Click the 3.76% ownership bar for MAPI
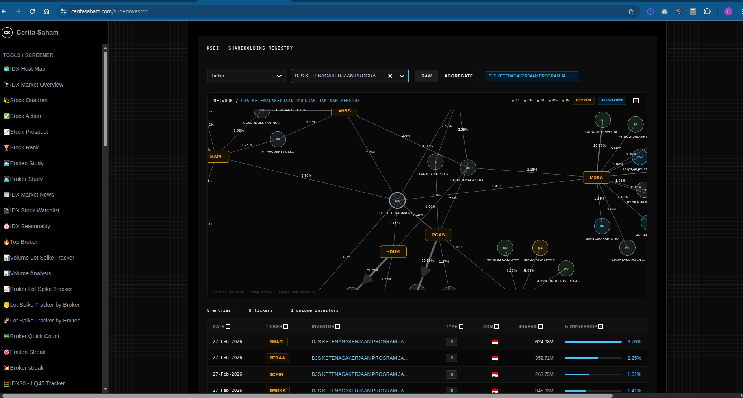This screenshot has height=398, width=743. click(593, 342)
